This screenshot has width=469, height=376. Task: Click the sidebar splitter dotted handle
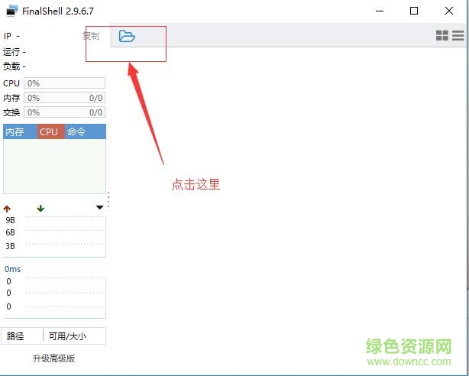[x=108, y=199]
